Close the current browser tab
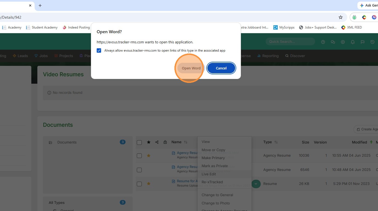Screen dimensions: 378x211 (30, 5)
